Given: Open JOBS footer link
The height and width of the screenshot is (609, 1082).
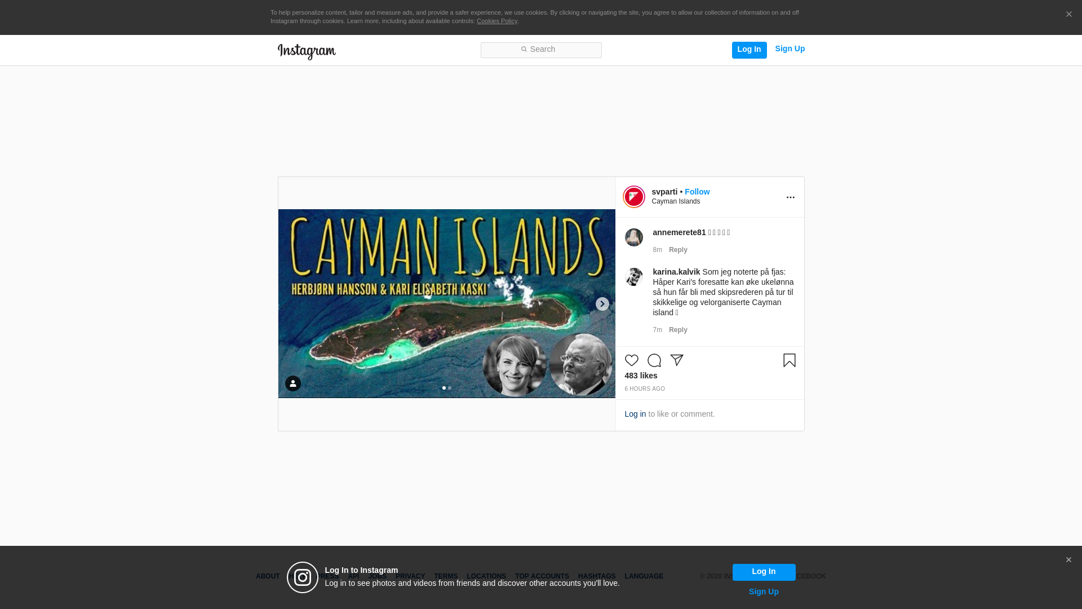Looking at the screenshot, I should pos(377,576).
